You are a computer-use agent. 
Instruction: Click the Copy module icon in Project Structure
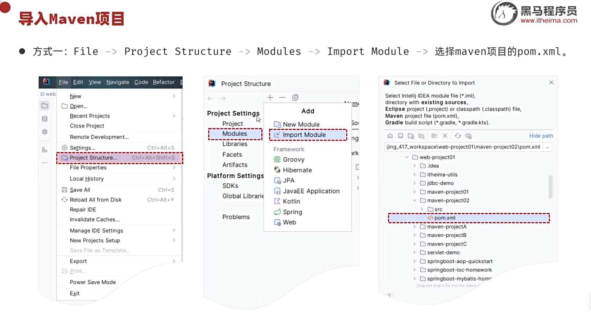(x=295, y=98)
